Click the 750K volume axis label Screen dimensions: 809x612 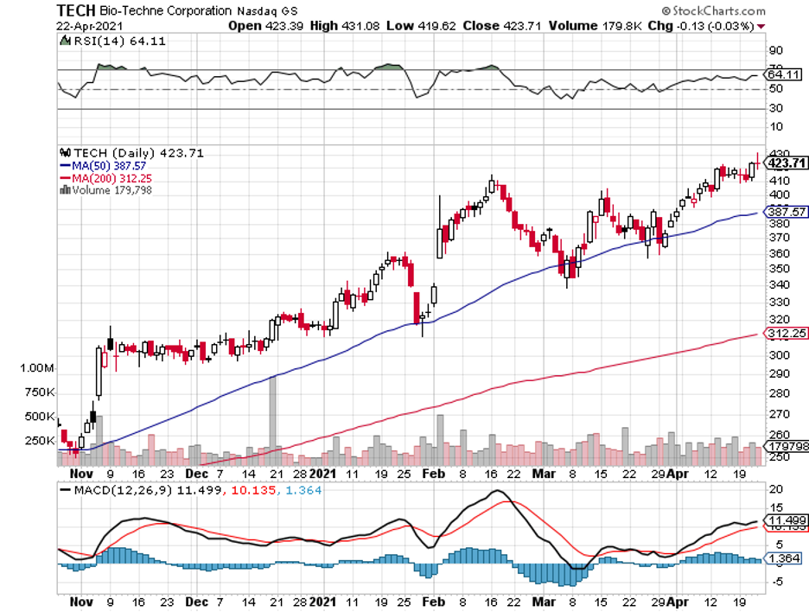(x=39, y=392)
